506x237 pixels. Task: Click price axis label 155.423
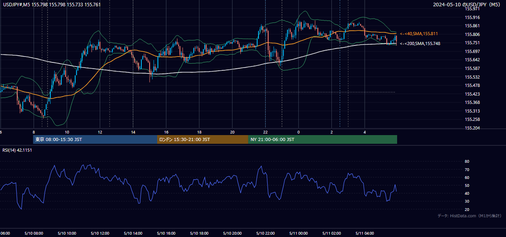472,94
